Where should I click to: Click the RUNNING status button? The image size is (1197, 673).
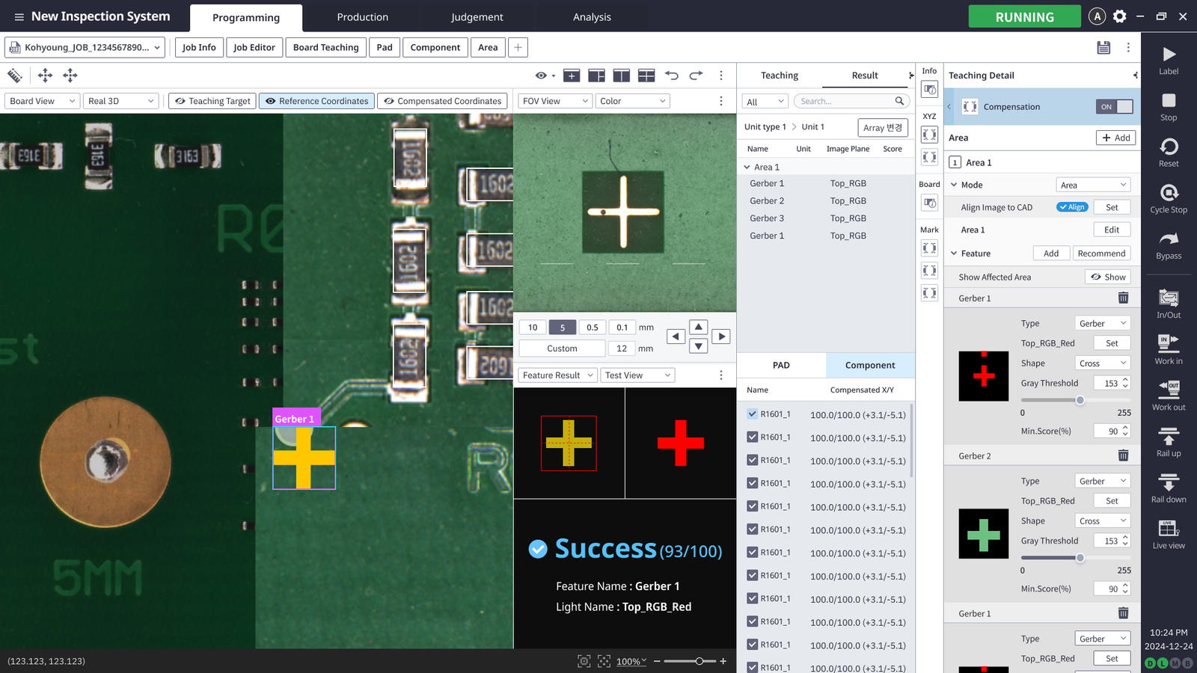pos(1024,16)
